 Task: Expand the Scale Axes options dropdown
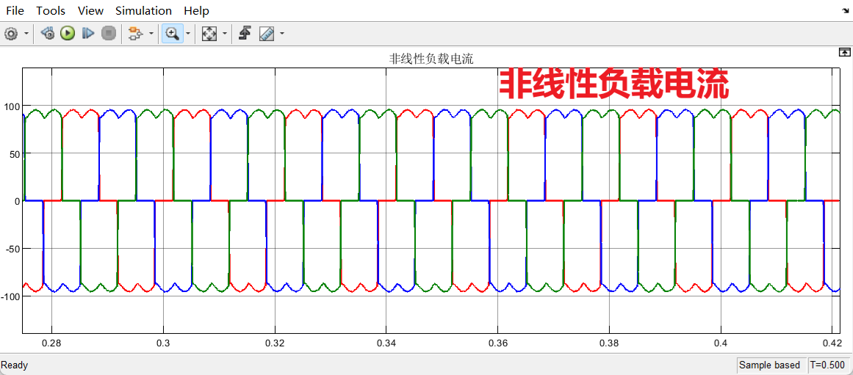(225, 34)
